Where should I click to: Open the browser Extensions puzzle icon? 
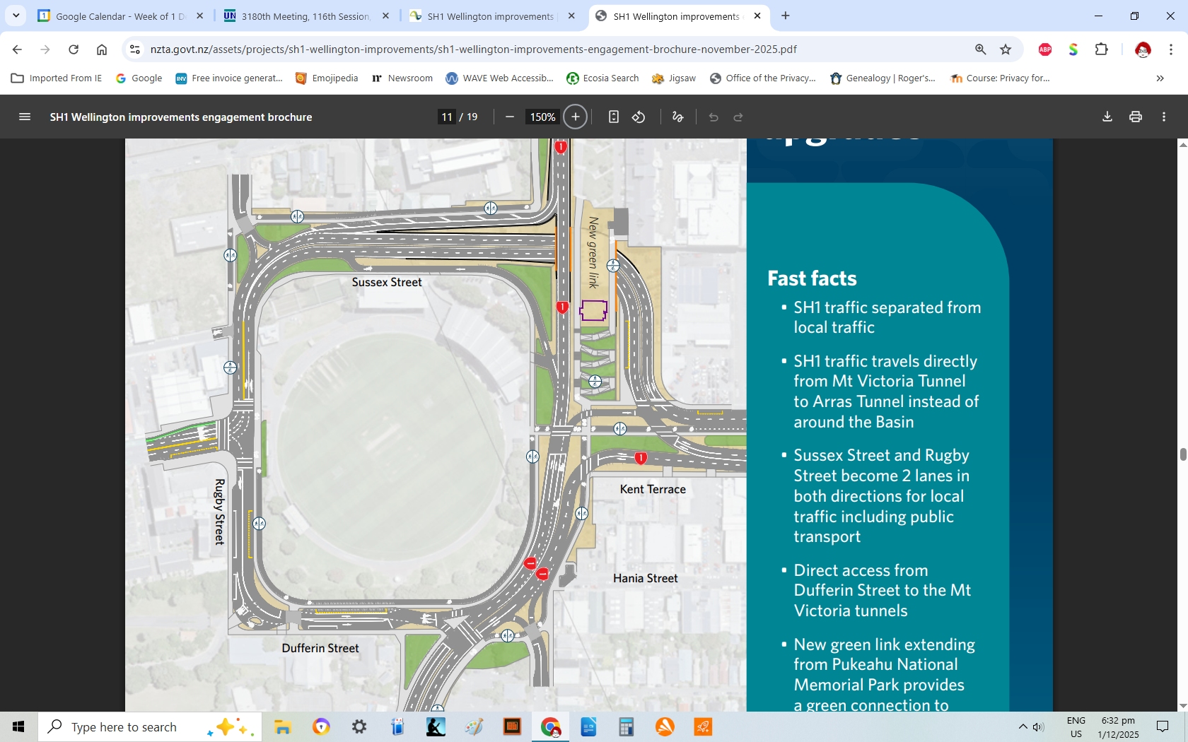click(1101, 49)
